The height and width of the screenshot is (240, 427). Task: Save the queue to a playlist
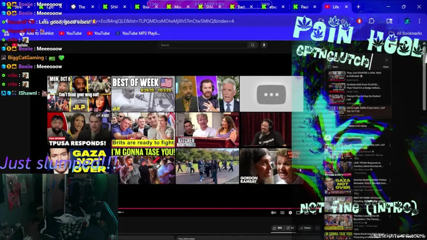(334, 67)
